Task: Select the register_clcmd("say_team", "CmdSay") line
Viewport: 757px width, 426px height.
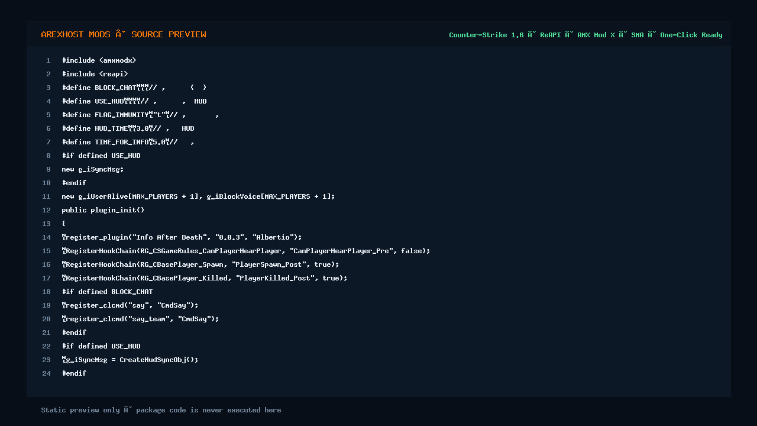Action: tap(141, 319)
